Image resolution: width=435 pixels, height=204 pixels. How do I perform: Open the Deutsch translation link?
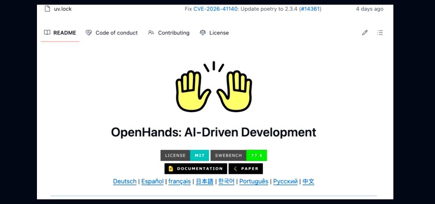point(124,182)
